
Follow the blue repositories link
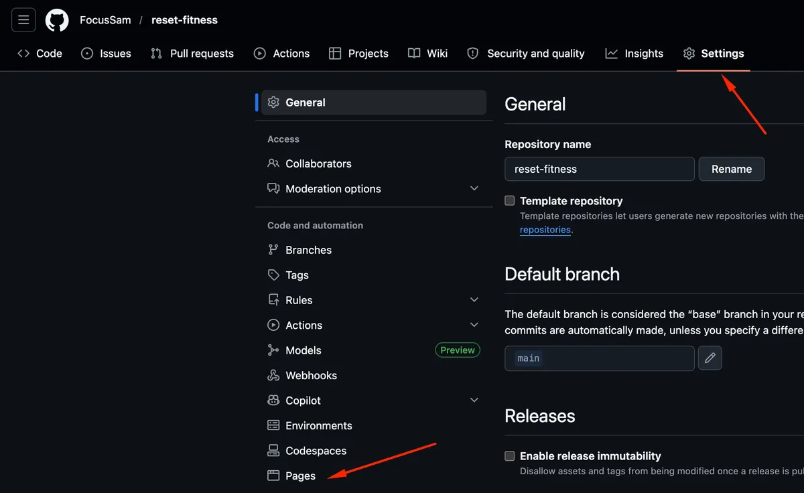(545, 230)
